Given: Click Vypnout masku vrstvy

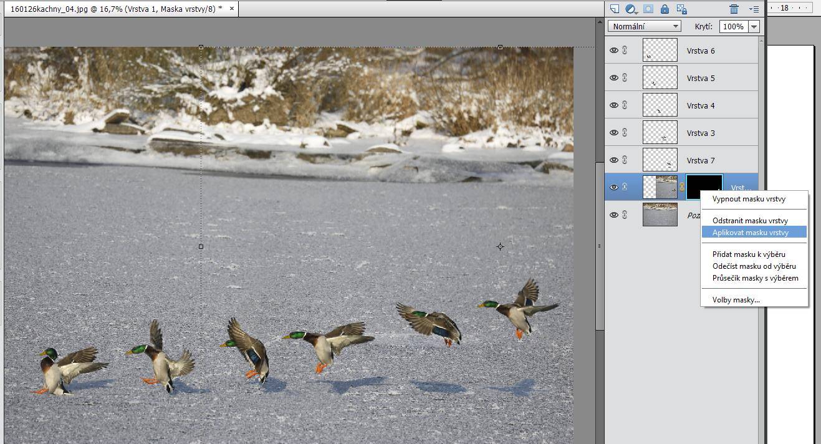Looking at the screenshot, I should pos(749,200).
